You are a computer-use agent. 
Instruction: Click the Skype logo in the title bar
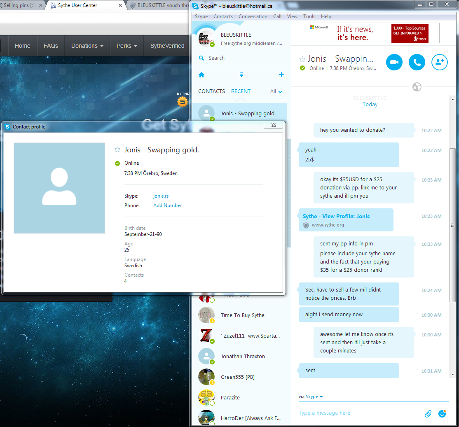[196, 6]
